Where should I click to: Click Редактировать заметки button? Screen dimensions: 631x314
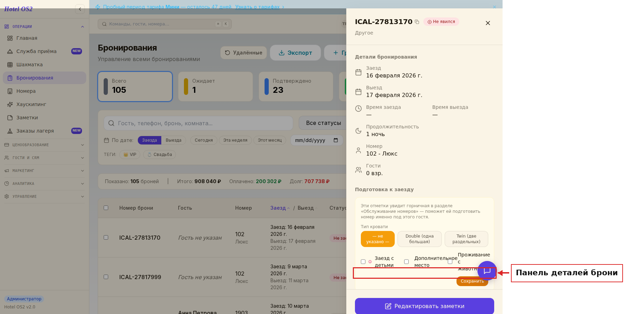click(424, 306)
